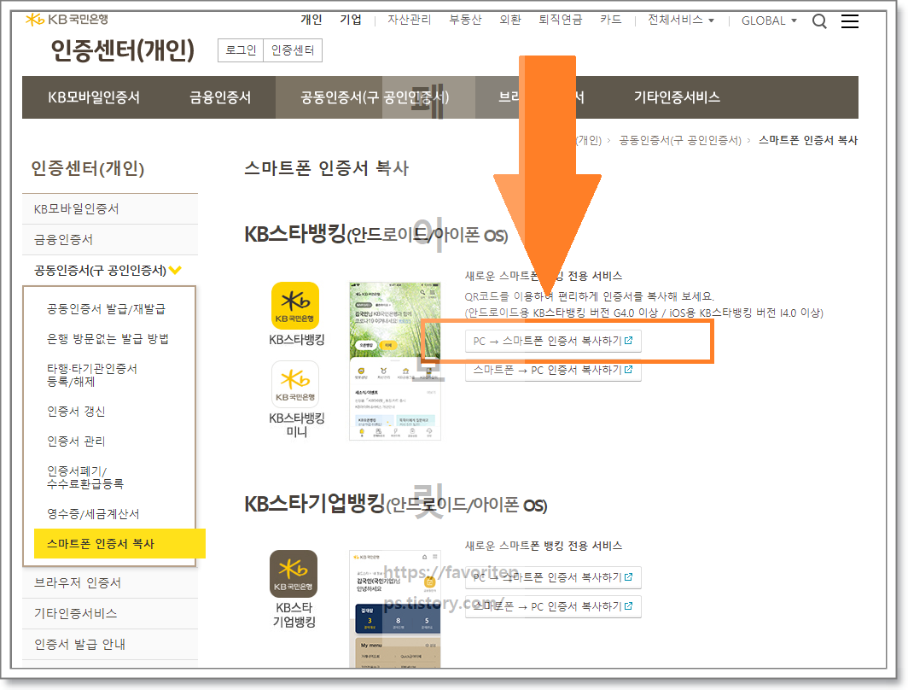Viewport: 908px width, 690px height.
Task: Open the 부동산 menu
Action: pos(465,20)
